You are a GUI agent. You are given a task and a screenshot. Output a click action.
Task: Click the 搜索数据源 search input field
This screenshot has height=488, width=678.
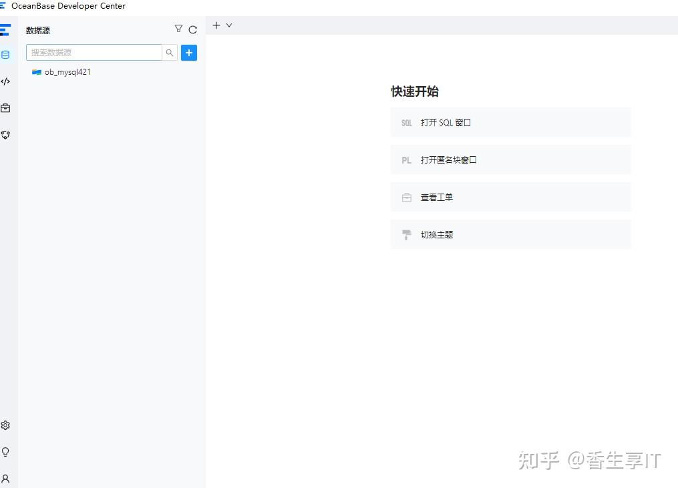tap(94, 52)
